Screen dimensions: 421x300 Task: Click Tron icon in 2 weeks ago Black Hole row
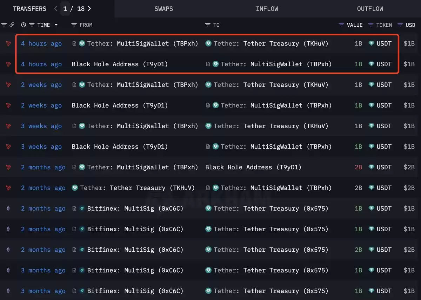(x=8, y=105)
